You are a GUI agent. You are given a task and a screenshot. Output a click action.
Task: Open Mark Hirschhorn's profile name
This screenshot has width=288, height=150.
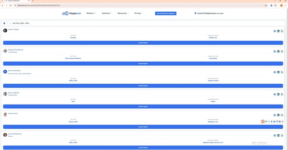click(x=14, y=70)
